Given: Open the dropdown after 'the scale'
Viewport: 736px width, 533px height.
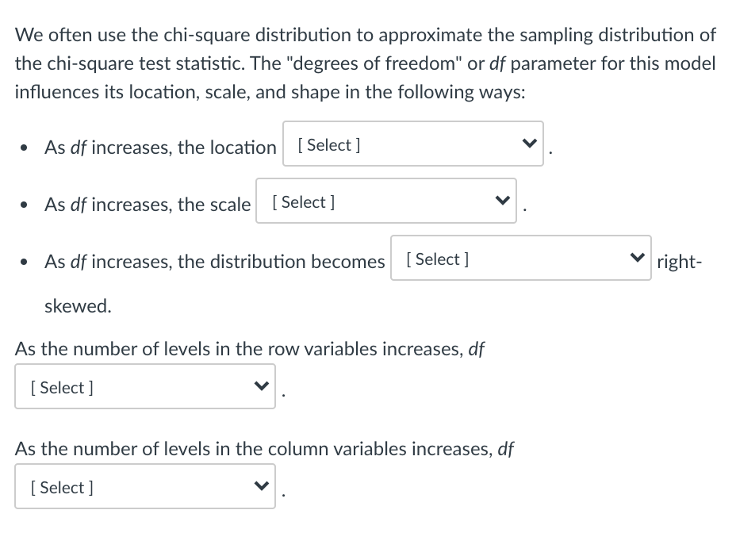Looking at the screenshot, I should tap(386, 201).
